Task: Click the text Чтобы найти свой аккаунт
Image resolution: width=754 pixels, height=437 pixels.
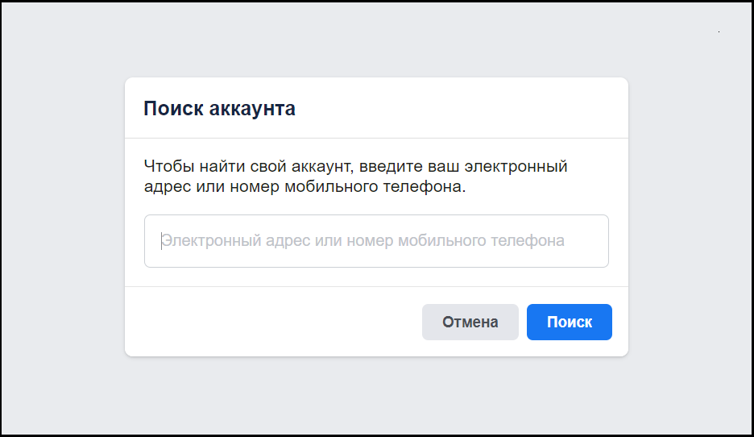Action: [x=249, y=167]
